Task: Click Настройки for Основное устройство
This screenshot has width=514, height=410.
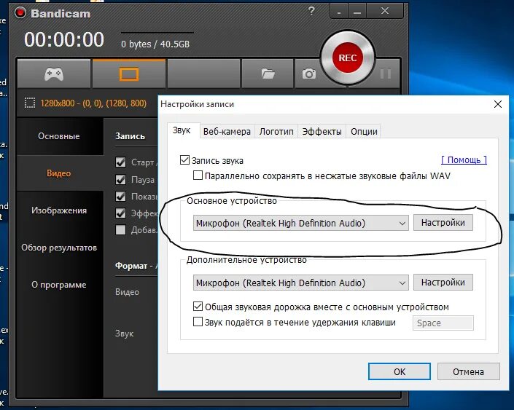Action: pos(443,223)
